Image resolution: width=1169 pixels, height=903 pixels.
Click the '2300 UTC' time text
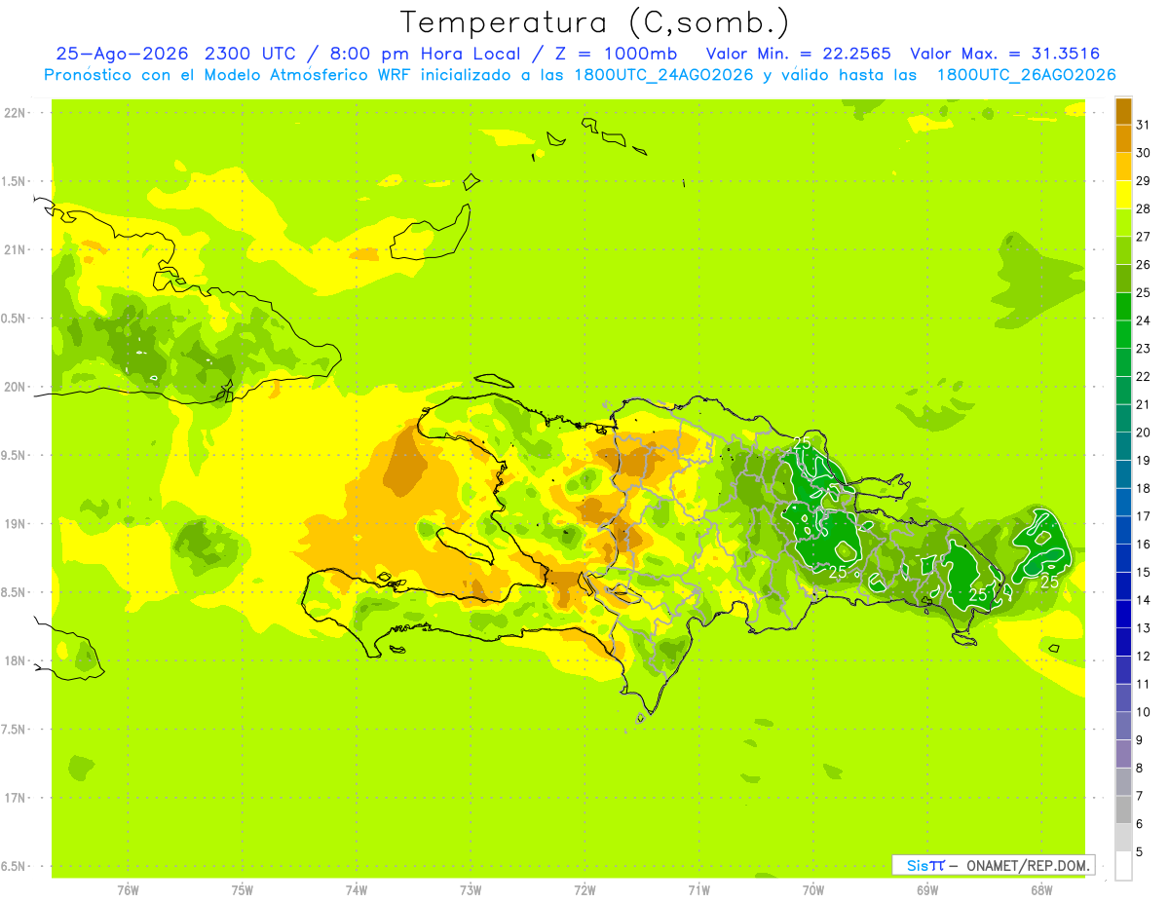pyautogui.click(x=251, y=54)
